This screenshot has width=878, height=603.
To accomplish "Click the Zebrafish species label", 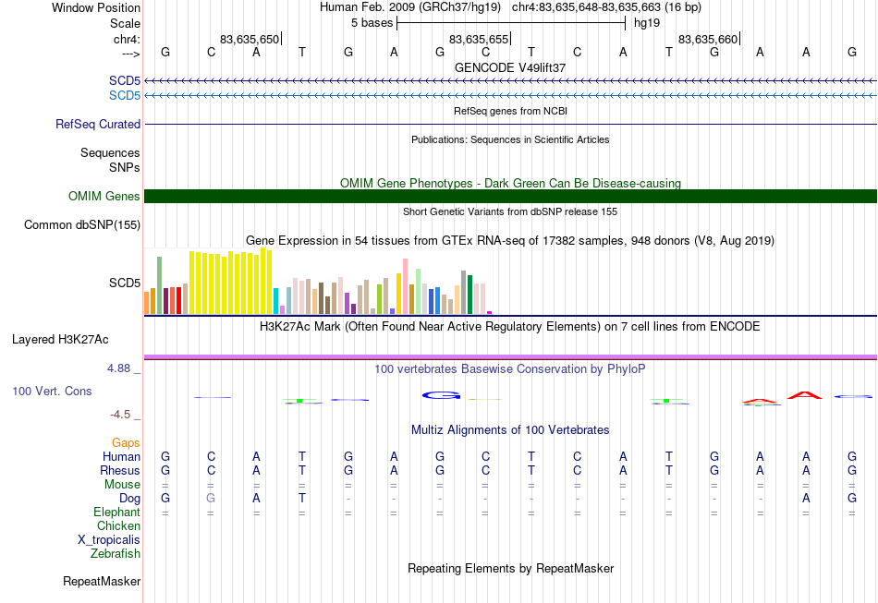I will [x=116, y=554].
